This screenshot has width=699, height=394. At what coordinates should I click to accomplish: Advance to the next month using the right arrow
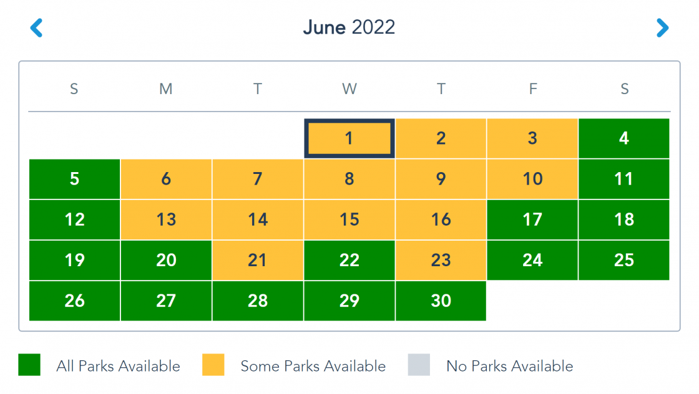tap(662, 27)
